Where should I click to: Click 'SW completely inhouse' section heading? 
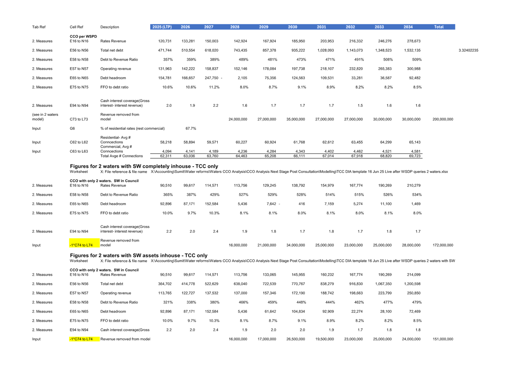pyautogui.click(x=144, y=166)
